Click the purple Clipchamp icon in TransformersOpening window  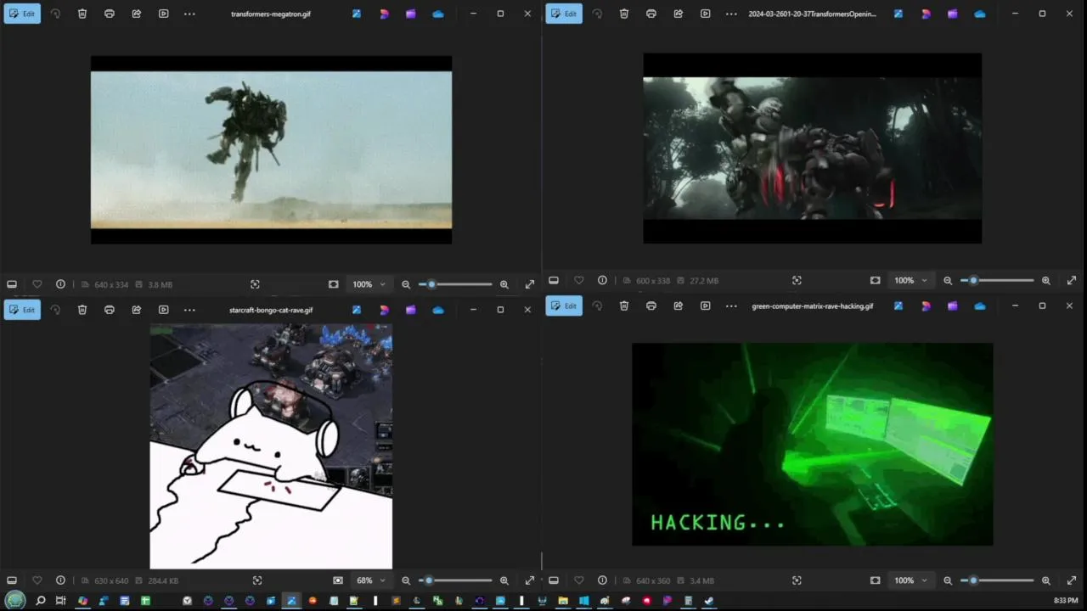(x=953, y=14)
